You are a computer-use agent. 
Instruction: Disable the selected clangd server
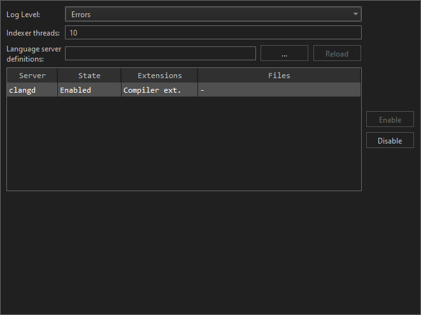click(390, 140)
